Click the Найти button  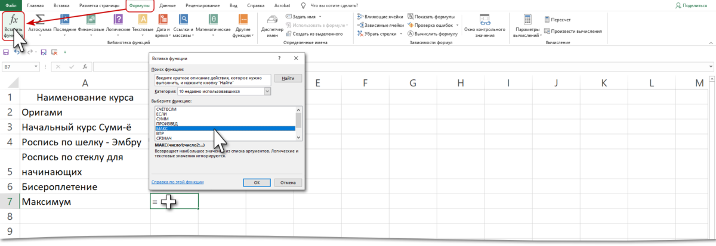(288, 78)
